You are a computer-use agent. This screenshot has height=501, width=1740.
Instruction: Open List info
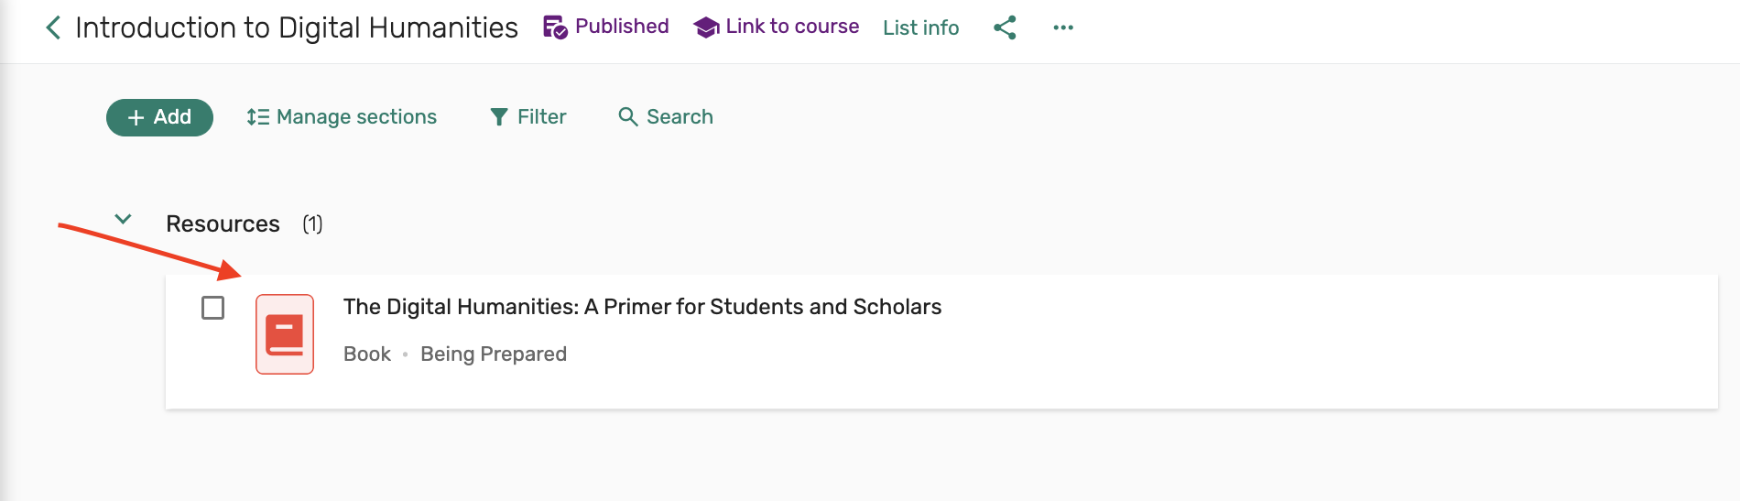[x=920, y=27]
